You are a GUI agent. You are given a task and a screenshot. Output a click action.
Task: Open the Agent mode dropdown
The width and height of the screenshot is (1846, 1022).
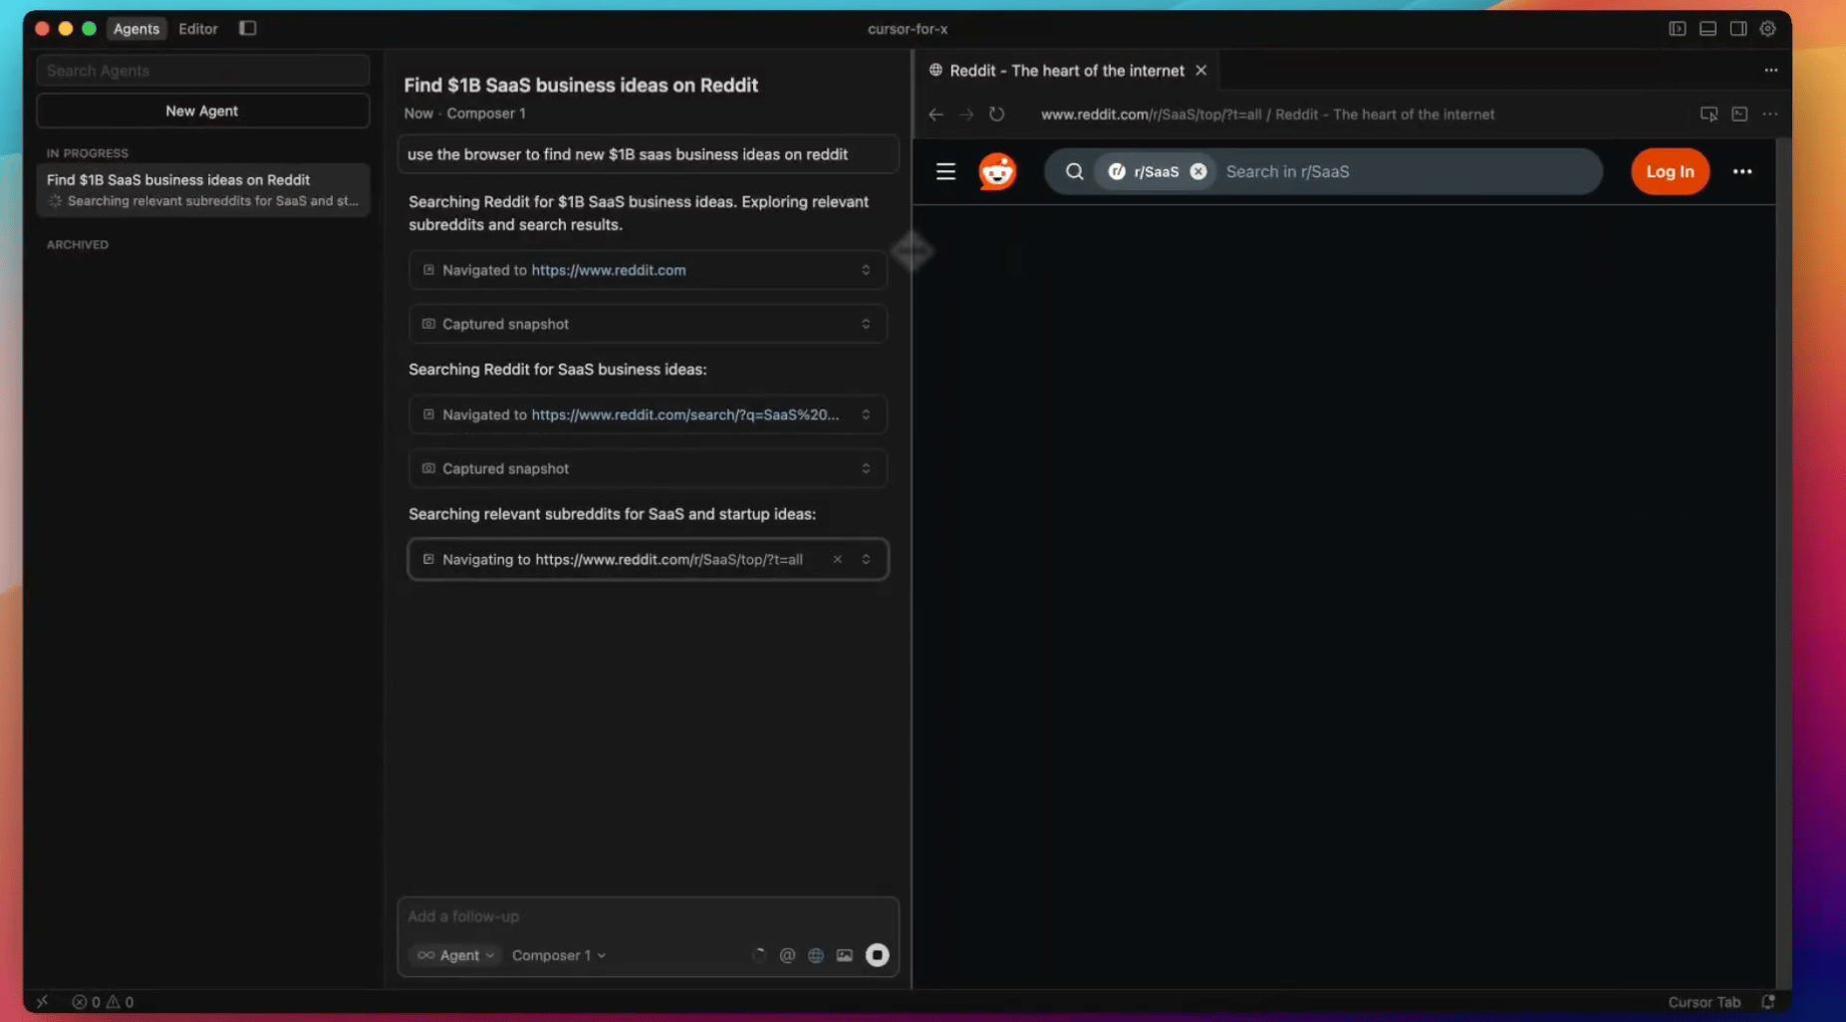coord(455,955)
